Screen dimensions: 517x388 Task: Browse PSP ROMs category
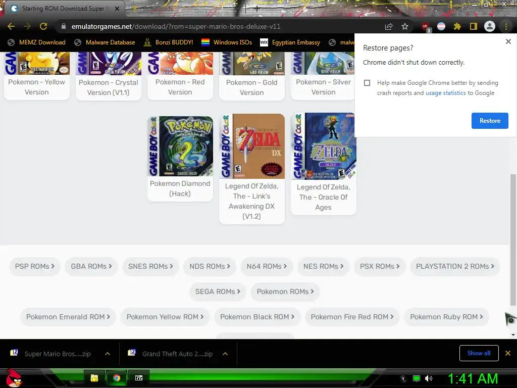tap(35, 266)
